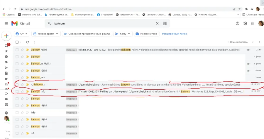Open Hangouts chat bubble icon
The height and width of the screenshot is (139, 264).
click(6, 113)
